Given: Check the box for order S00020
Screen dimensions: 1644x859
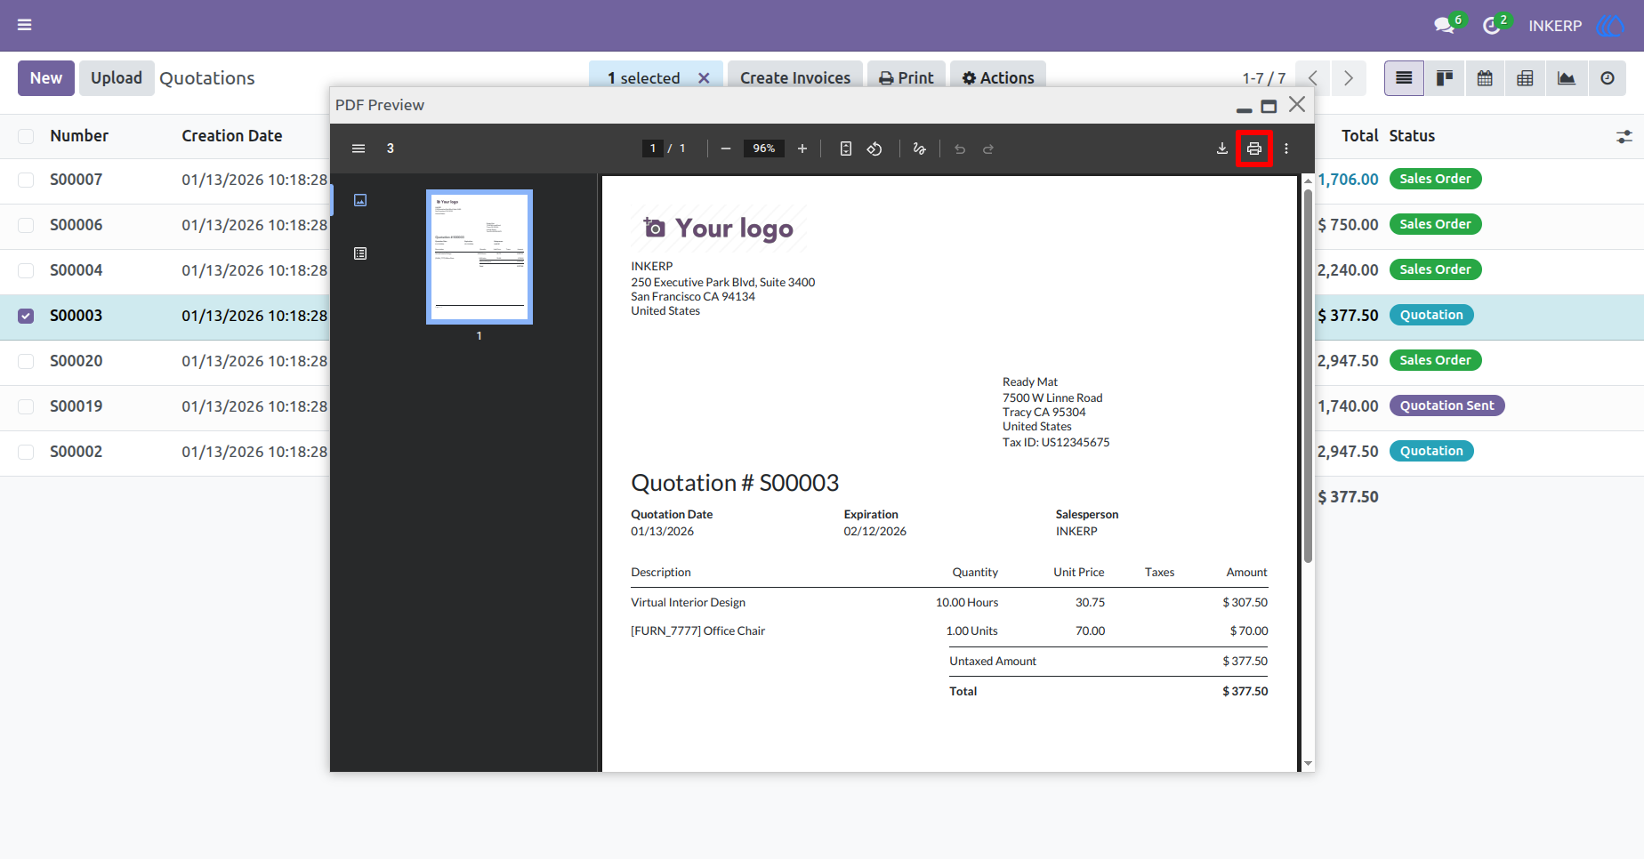Looking at the screenshot, I should click(26, 361).
